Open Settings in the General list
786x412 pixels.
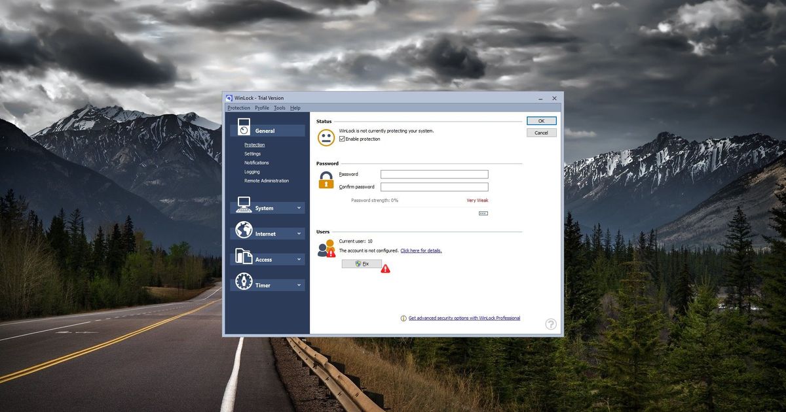pyautogui.click(x=253, y=154)
